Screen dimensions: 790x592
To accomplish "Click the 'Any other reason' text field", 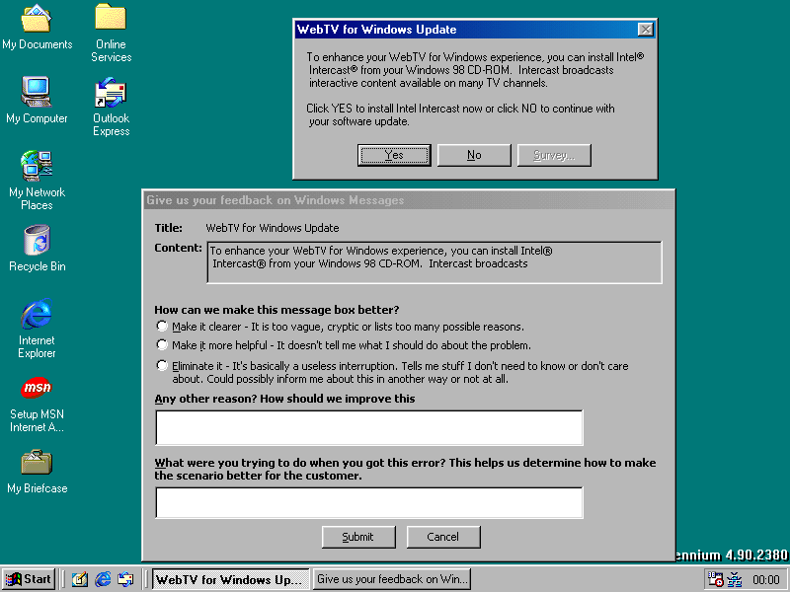I will [369, 427].
